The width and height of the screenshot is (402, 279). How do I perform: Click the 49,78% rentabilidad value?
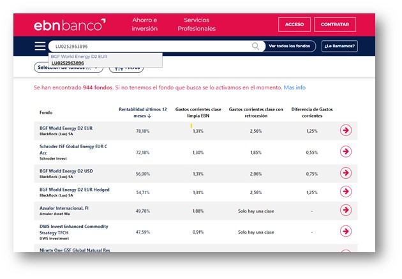pyautogui.click(x=142, y=211)
